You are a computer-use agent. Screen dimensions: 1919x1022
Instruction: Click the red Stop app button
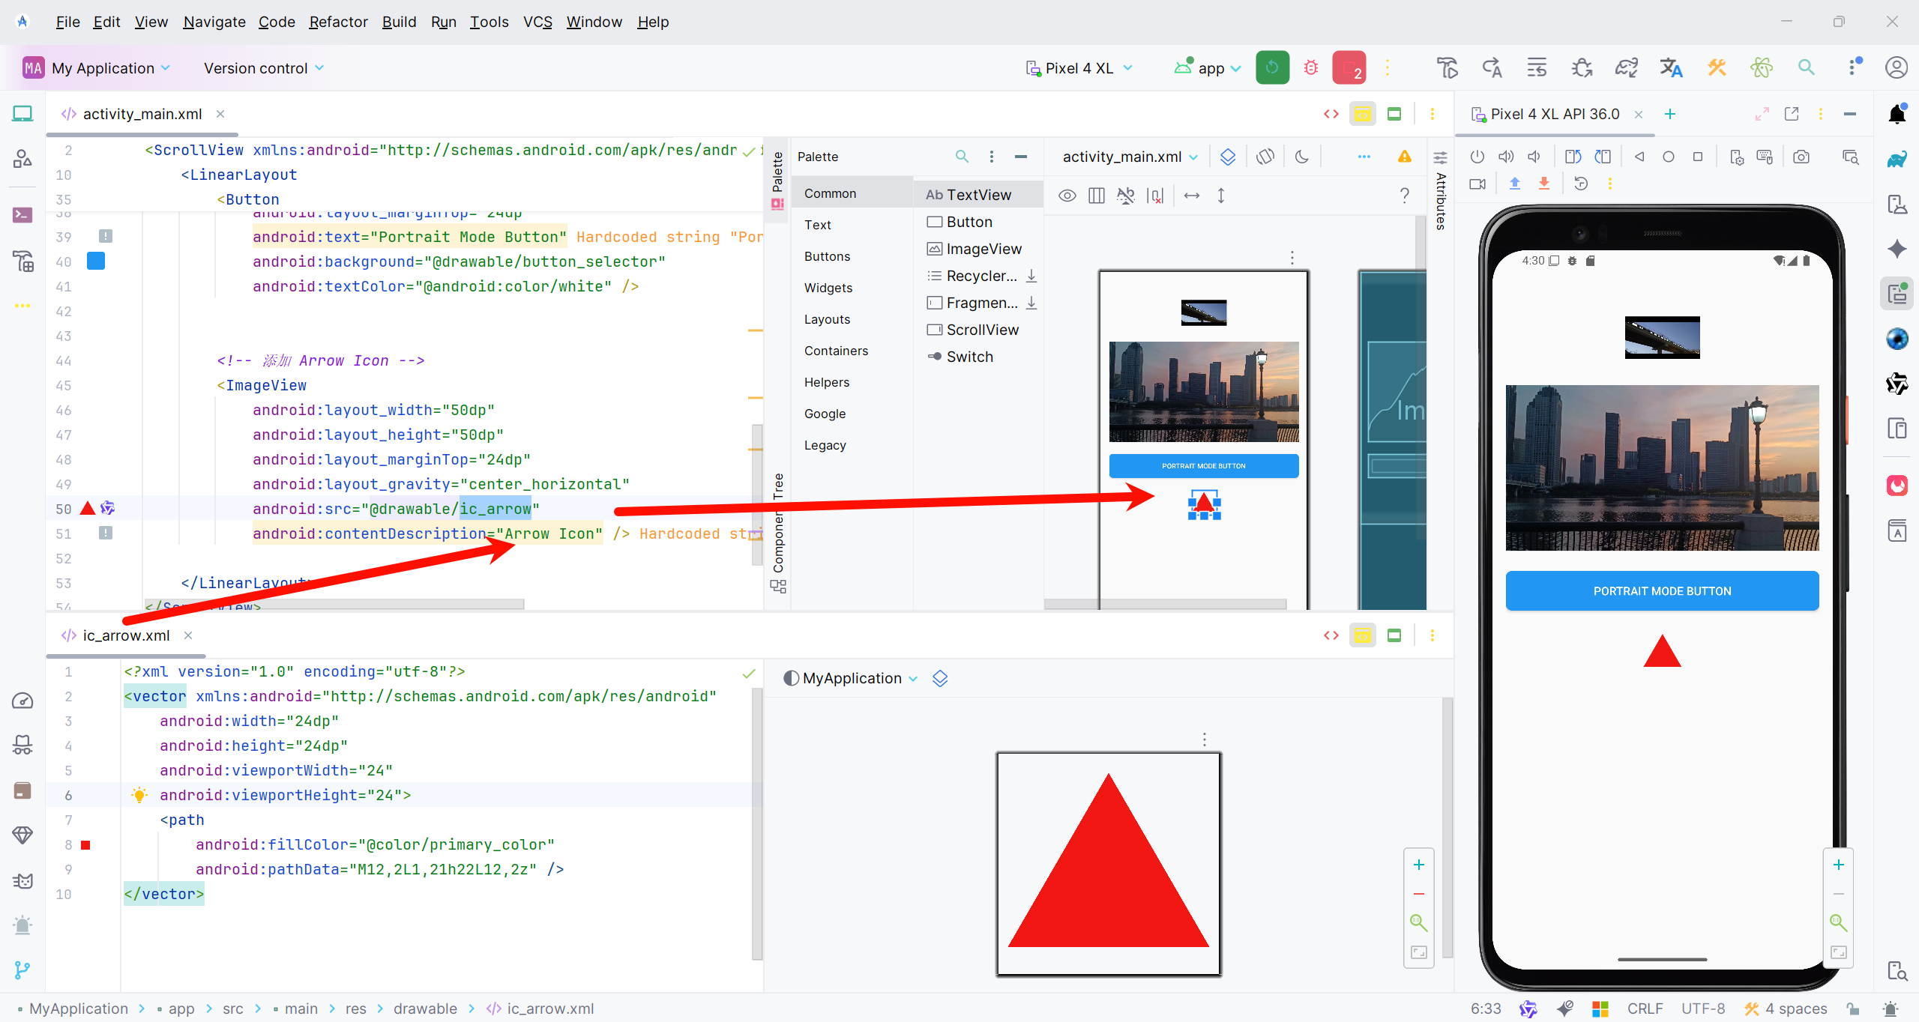pos(1349,67)
